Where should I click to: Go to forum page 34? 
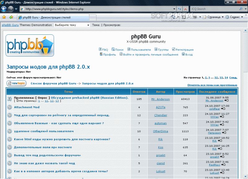[226, 78]
